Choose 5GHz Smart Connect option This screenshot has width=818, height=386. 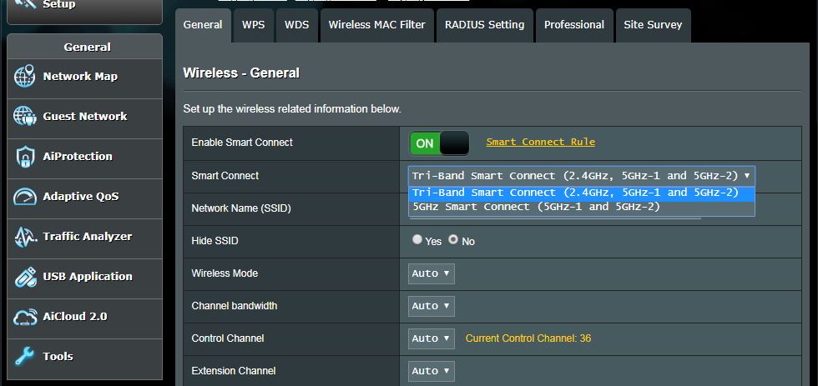[581, 207]
